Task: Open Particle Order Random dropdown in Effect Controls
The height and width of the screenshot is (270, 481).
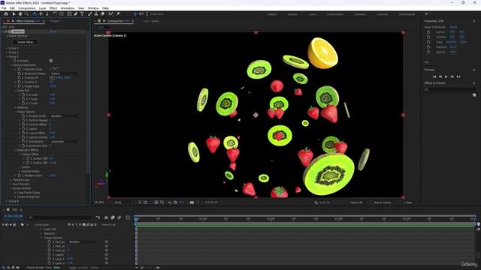Action: (65, 116)
